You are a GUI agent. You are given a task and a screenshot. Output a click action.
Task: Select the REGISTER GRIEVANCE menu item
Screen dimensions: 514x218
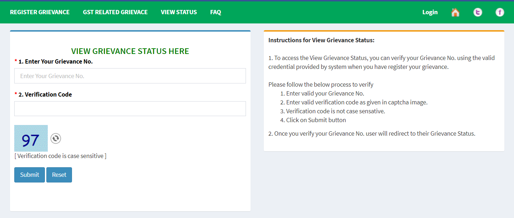(40, 12)
